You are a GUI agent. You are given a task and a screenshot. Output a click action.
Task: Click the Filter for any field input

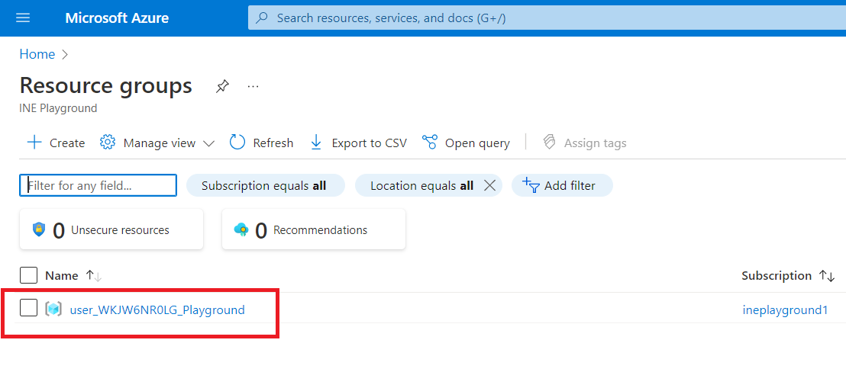[x=98, y=185]
